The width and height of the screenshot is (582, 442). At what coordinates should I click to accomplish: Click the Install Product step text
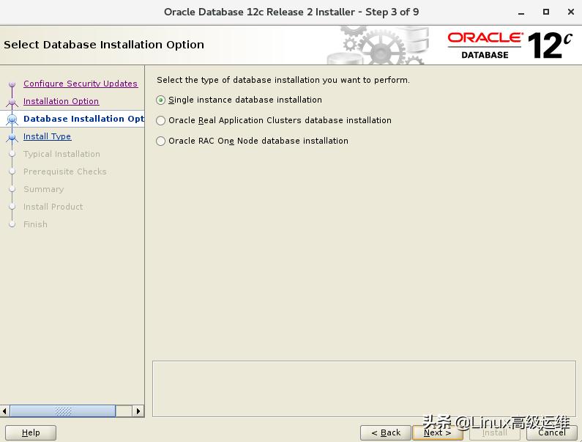click(53, 207)
